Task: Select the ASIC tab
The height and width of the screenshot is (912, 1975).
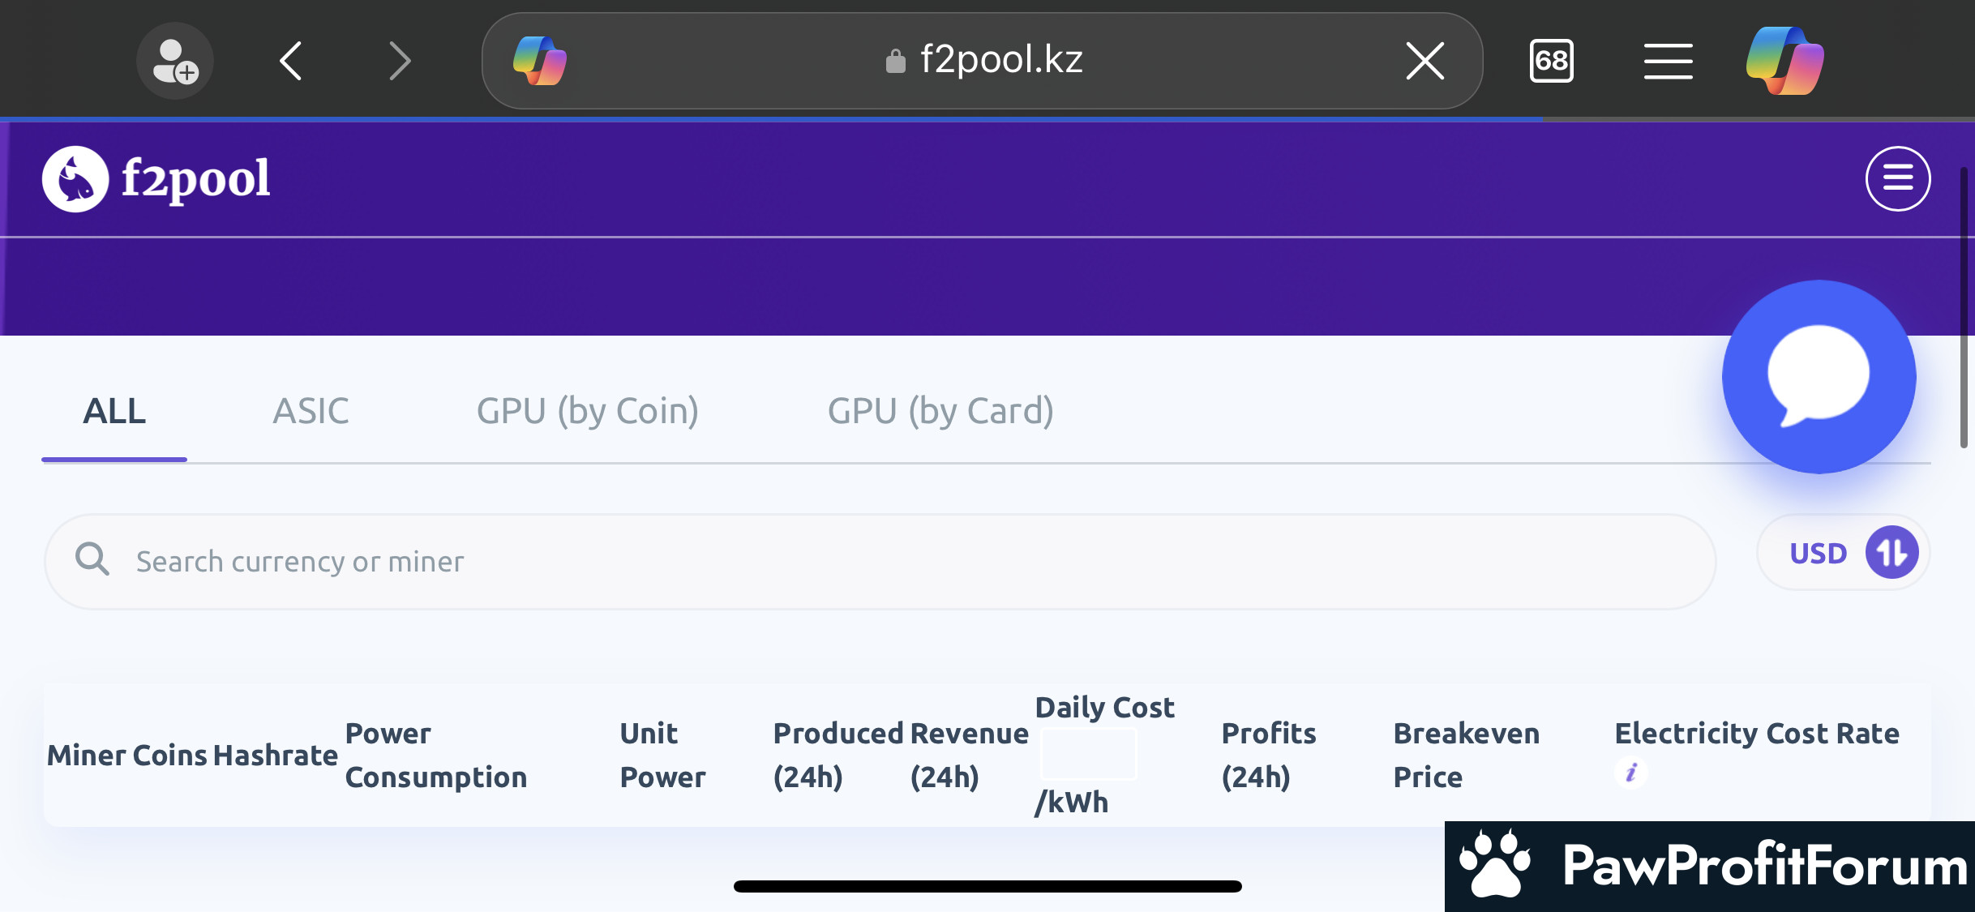Action: 311,411
